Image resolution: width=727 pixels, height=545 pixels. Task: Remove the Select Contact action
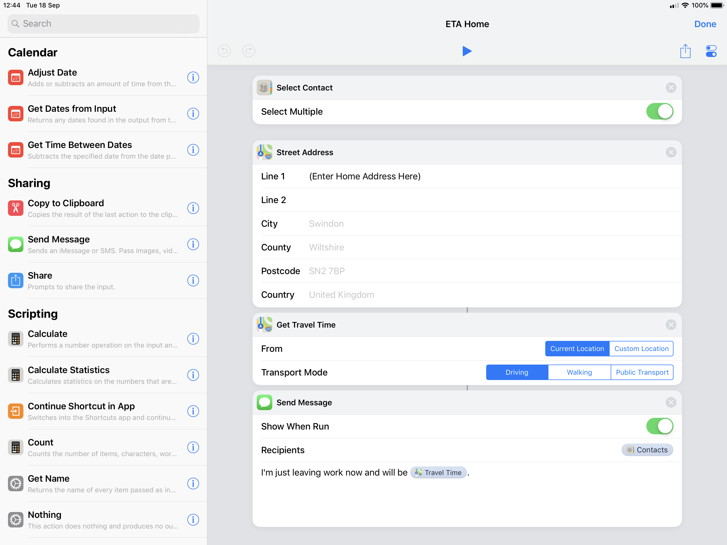[x=671, y=88]
